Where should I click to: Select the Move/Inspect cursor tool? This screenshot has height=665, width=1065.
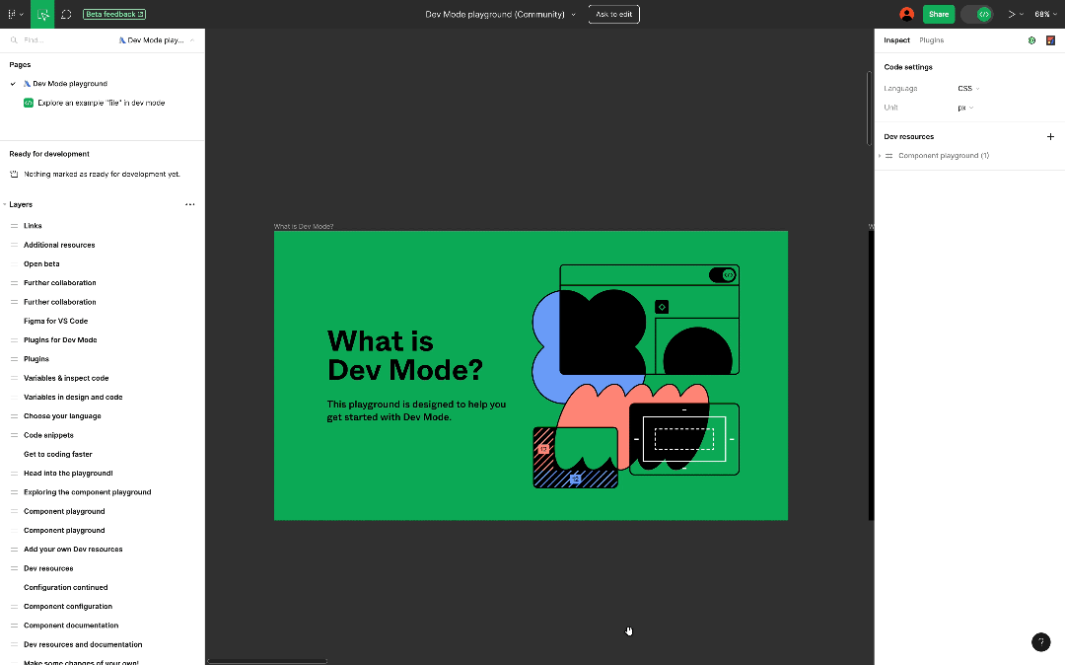42,14
